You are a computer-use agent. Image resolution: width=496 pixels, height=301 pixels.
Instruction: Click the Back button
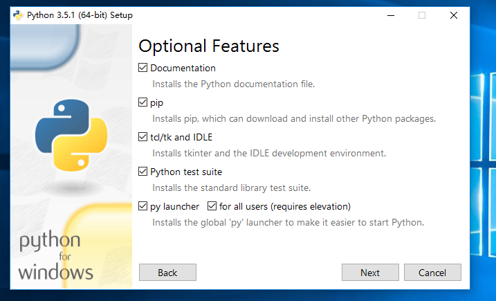pyautogui.click(x=167, y=273)
